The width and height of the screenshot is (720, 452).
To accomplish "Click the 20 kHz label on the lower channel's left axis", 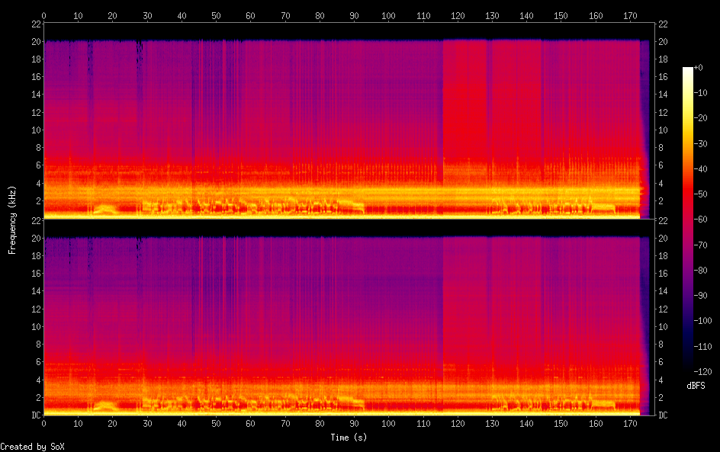I will point(35,238).
